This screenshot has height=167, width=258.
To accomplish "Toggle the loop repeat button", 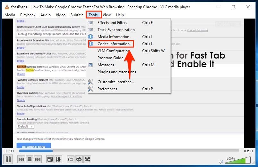I will 79,159.
